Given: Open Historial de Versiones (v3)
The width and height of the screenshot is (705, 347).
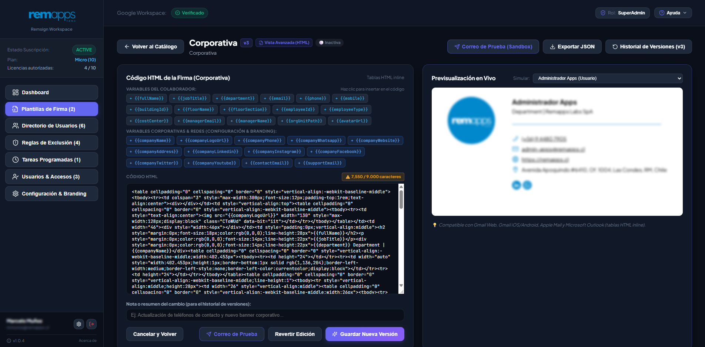Looking at the screenshot, I should pyautogui.click(x=648, y=47).
